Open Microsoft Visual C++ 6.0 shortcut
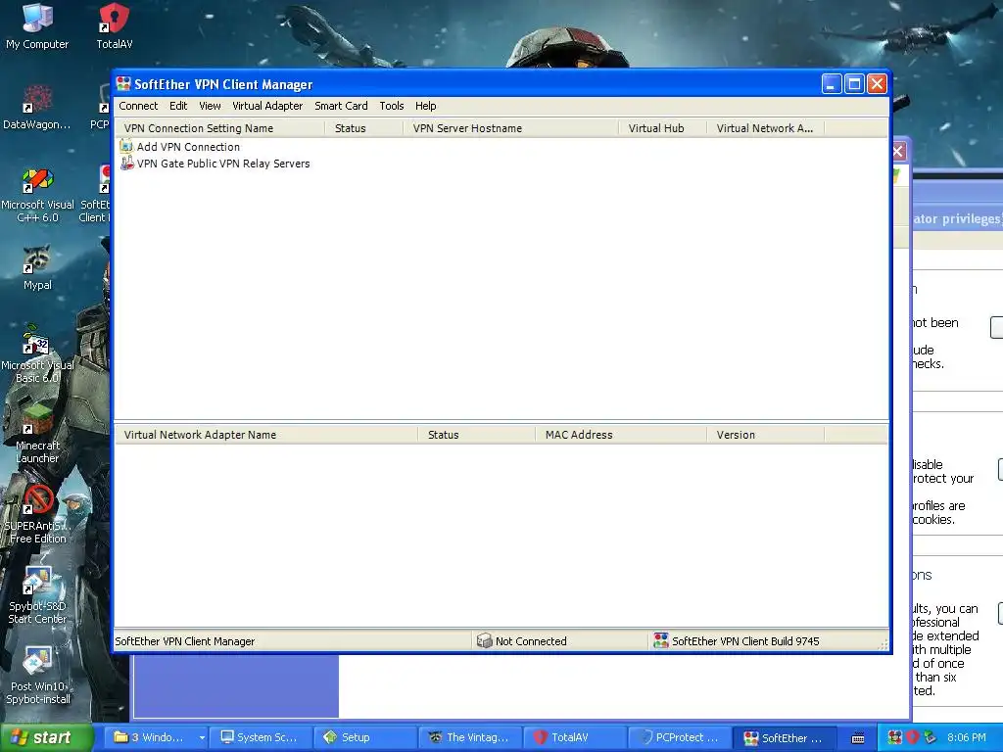This screenshot has width=1003, height=752. pyautogui.click(x=37, y=195)
